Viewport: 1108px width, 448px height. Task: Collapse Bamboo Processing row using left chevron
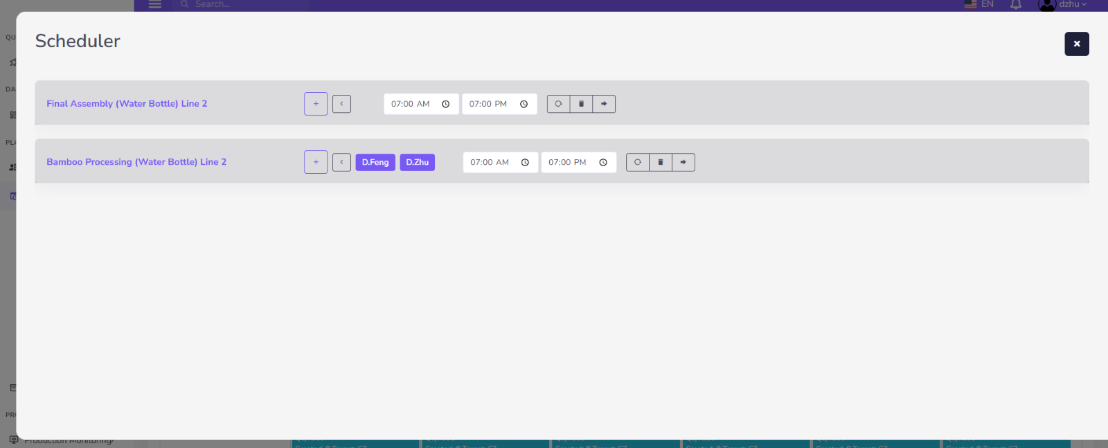[x=341, y=162]
